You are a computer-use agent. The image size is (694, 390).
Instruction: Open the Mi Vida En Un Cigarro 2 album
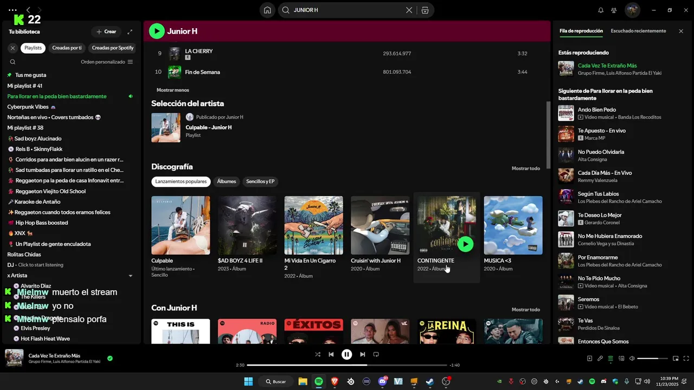(x=314, y=225)
